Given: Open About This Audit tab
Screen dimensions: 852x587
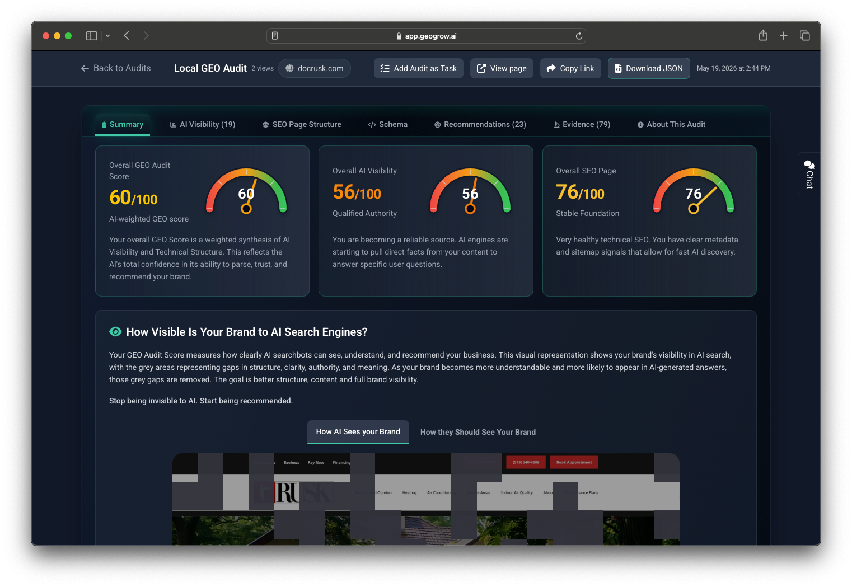Looking at the screenshot, I should click(x=671, y=125).
